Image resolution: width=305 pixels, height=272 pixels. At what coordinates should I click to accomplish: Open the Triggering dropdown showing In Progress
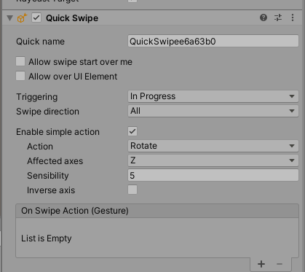[x=213, y=96]
